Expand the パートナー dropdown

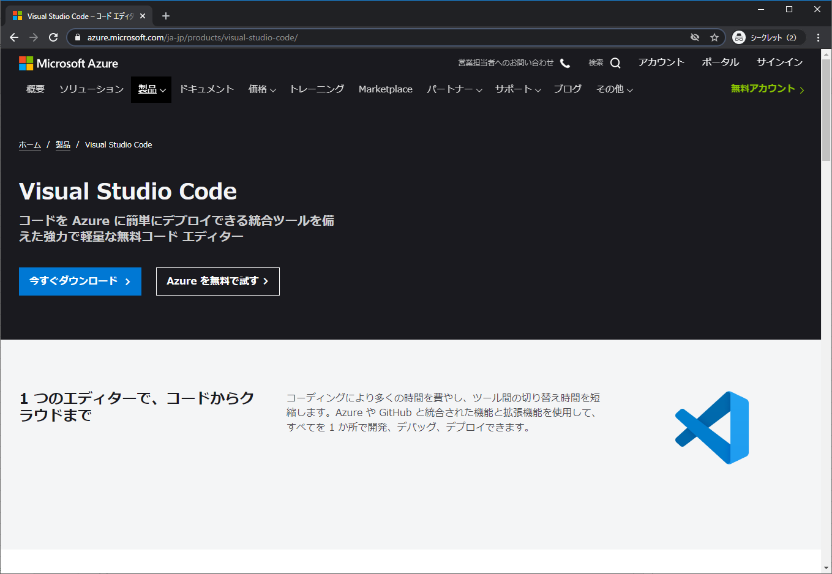click(454, 89)
